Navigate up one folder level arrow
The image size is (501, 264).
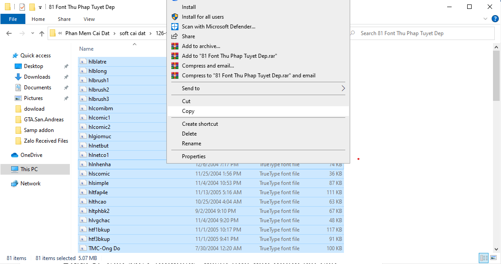point(42,33)
